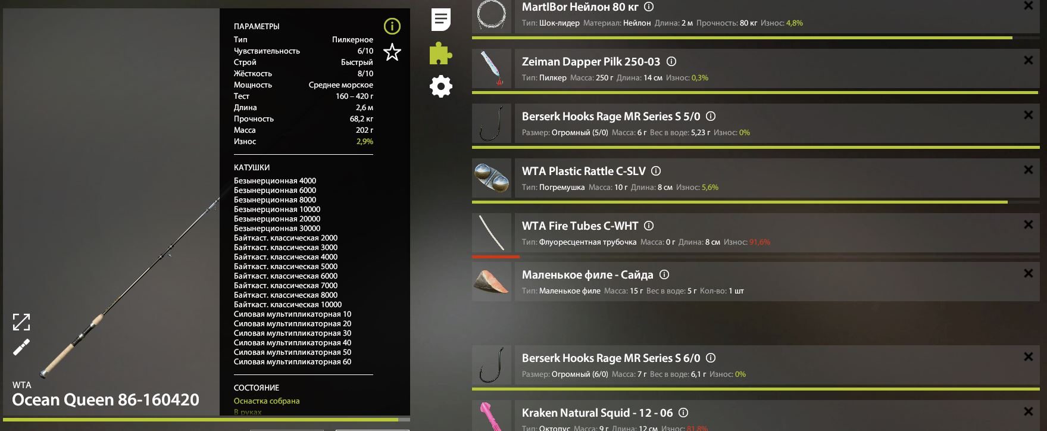Click the СОСТОЯНИЕ section heading
1047x431 pixels.
257,388
